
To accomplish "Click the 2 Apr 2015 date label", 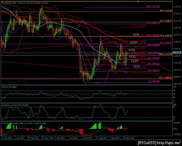I will click(x=19, y=138).
